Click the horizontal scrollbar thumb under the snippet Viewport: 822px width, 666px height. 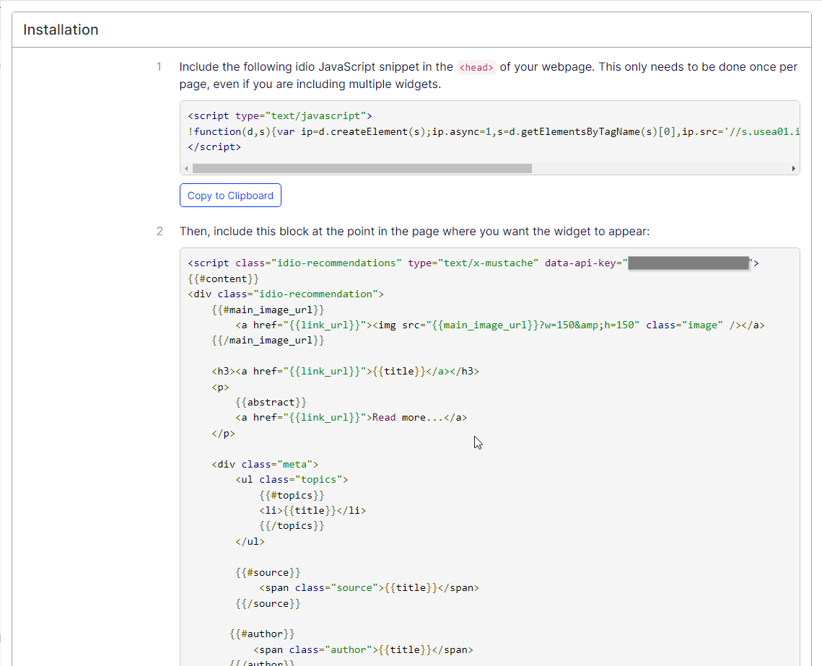pos(362,169)
